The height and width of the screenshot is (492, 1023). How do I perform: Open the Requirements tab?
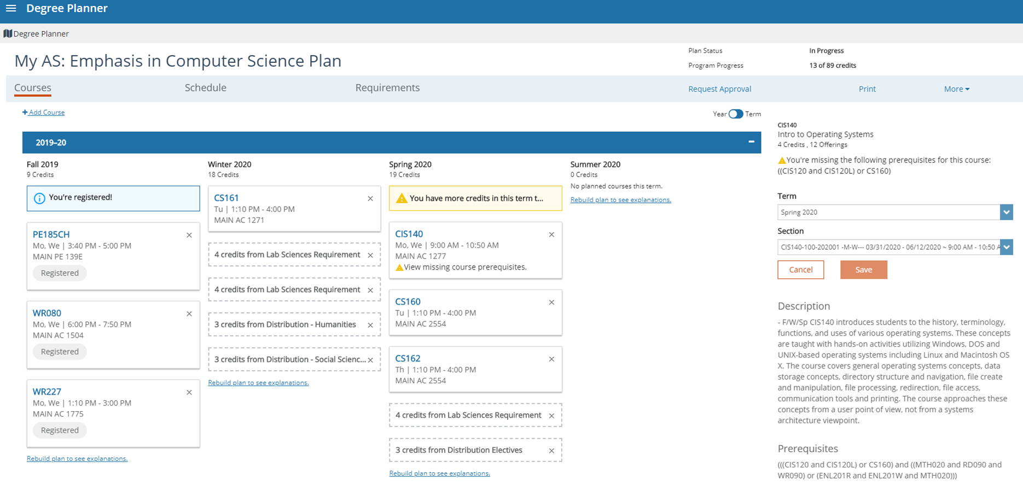387,88
